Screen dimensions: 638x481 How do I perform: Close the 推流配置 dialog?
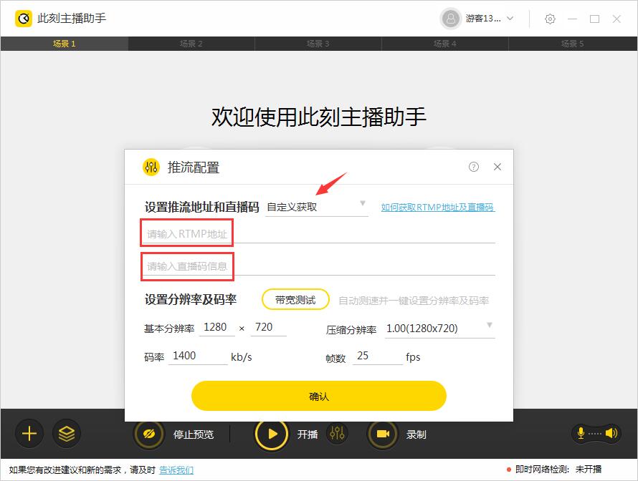point(497,167)
